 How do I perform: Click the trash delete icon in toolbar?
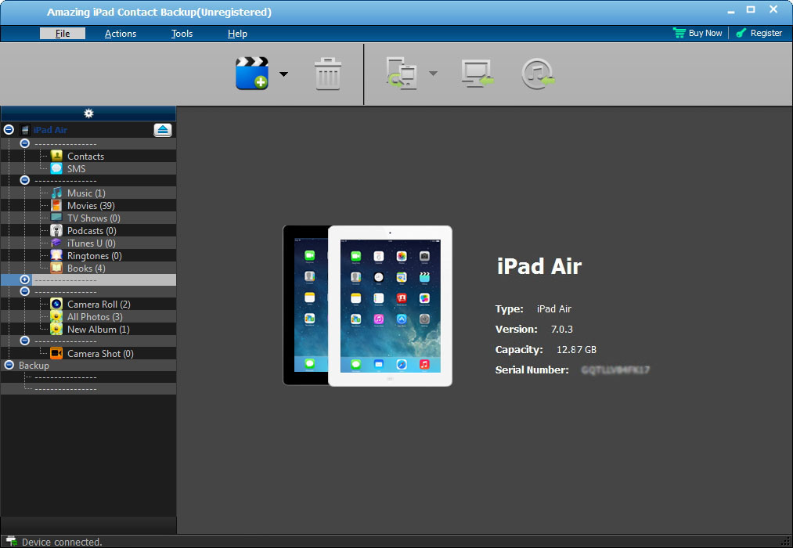click(328, 74)
